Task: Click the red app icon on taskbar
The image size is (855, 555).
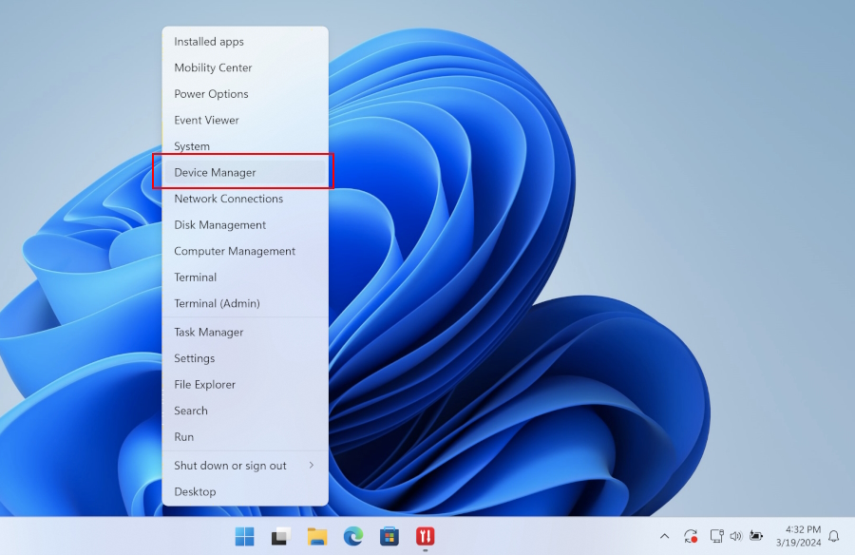Action: click(425, 537)
